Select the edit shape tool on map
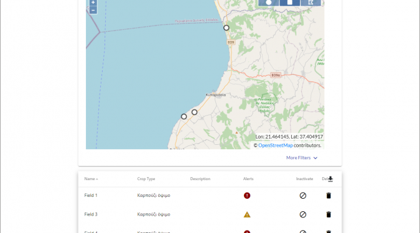The image size is (420, 233). click(x=310, y=2)
